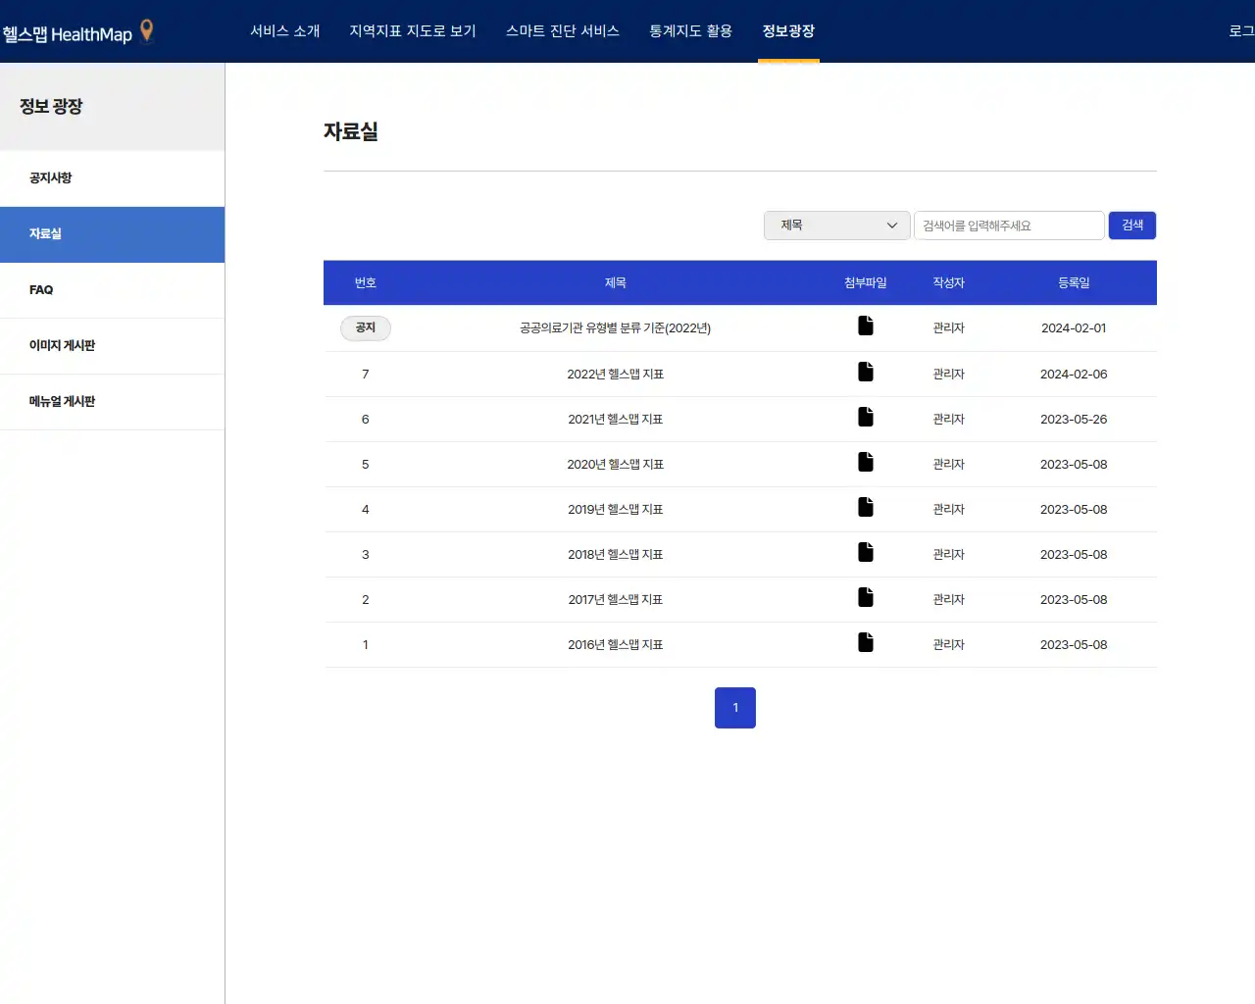Open the 스마트 진단 서비스 menu
Image resolution: width=1255 pixels, height=1004 pixels.
pyautogui.click(x=562, y=30)
